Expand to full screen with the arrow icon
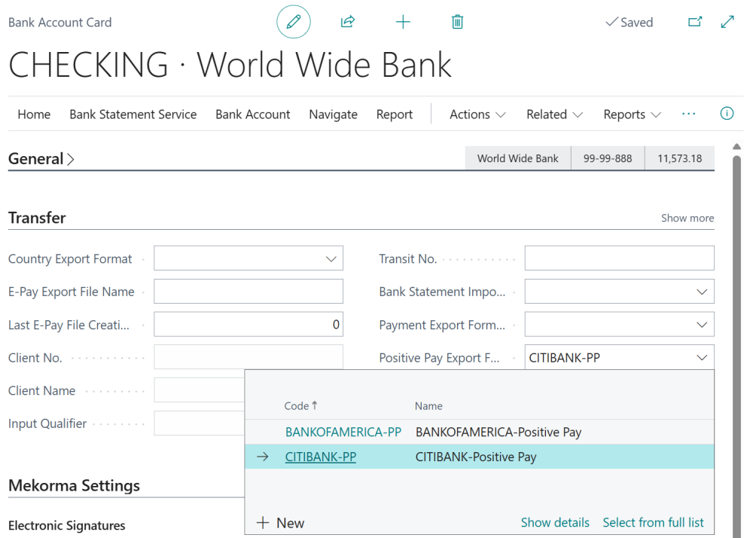The width and height of the screenshot is (753, 538). click(727, 22)
